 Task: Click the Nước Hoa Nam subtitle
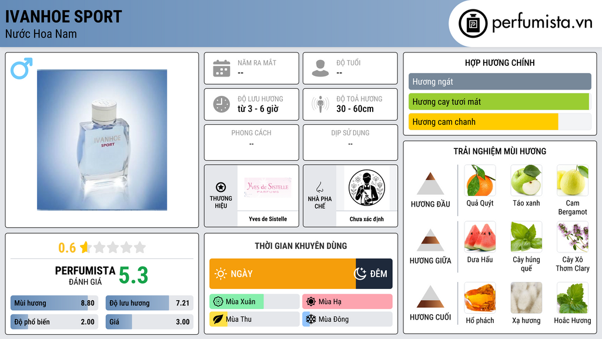point(41,34)
